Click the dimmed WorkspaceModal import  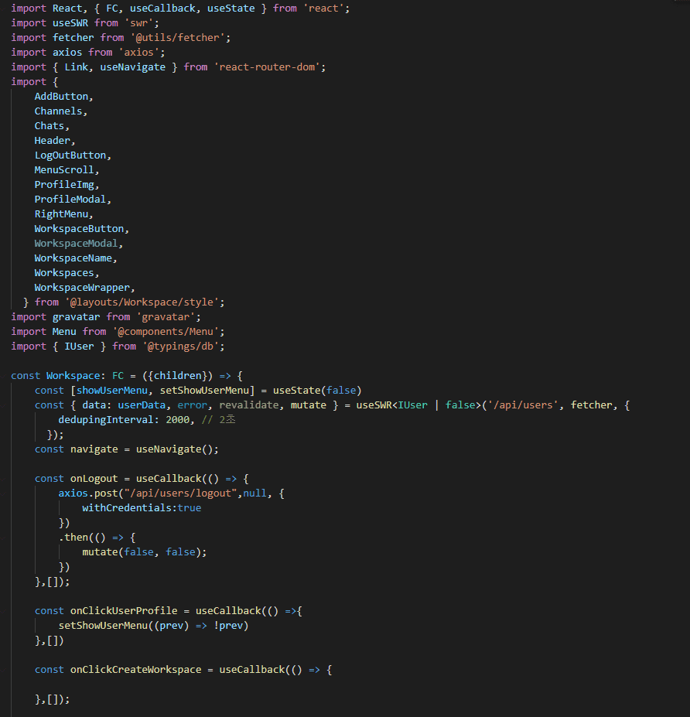pyautogui.click(x=76, y=244)
